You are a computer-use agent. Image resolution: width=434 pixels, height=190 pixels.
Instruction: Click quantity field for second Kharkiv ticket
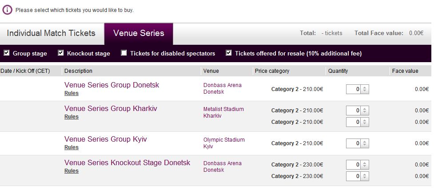(x=354, y=122)
